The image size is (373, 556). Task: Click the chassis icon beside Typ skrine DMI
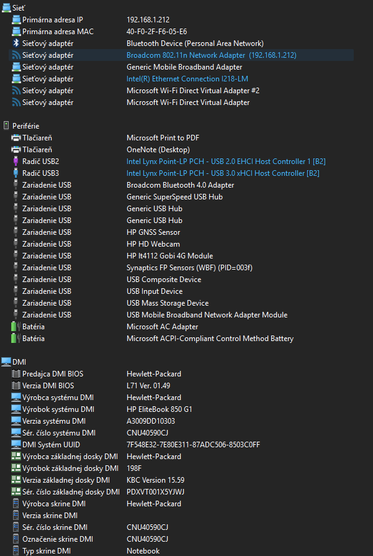16,550
